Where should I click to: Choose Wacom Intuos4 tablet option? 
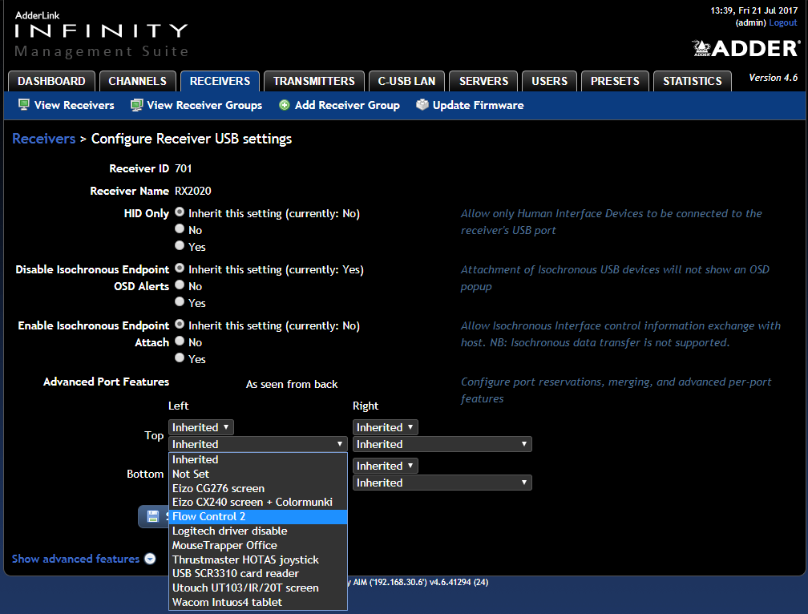tap(257, 603)
